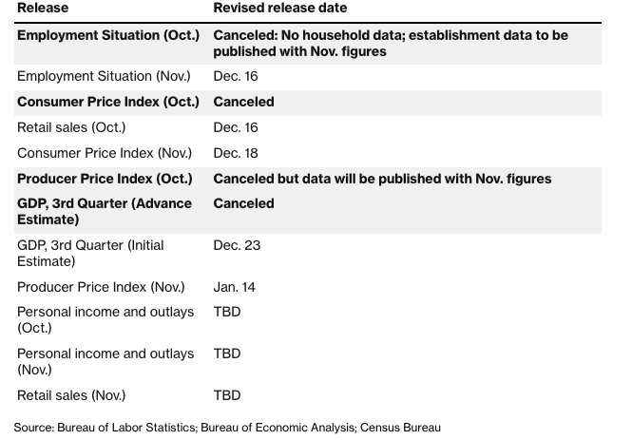Select Personal income and outlays (Oct.) label

click(105, 319)
